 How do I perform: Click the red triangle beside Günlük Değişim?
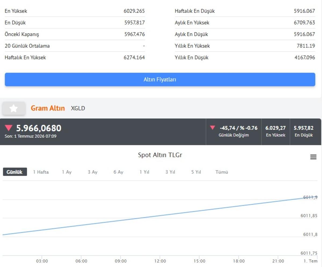(213, 128)
